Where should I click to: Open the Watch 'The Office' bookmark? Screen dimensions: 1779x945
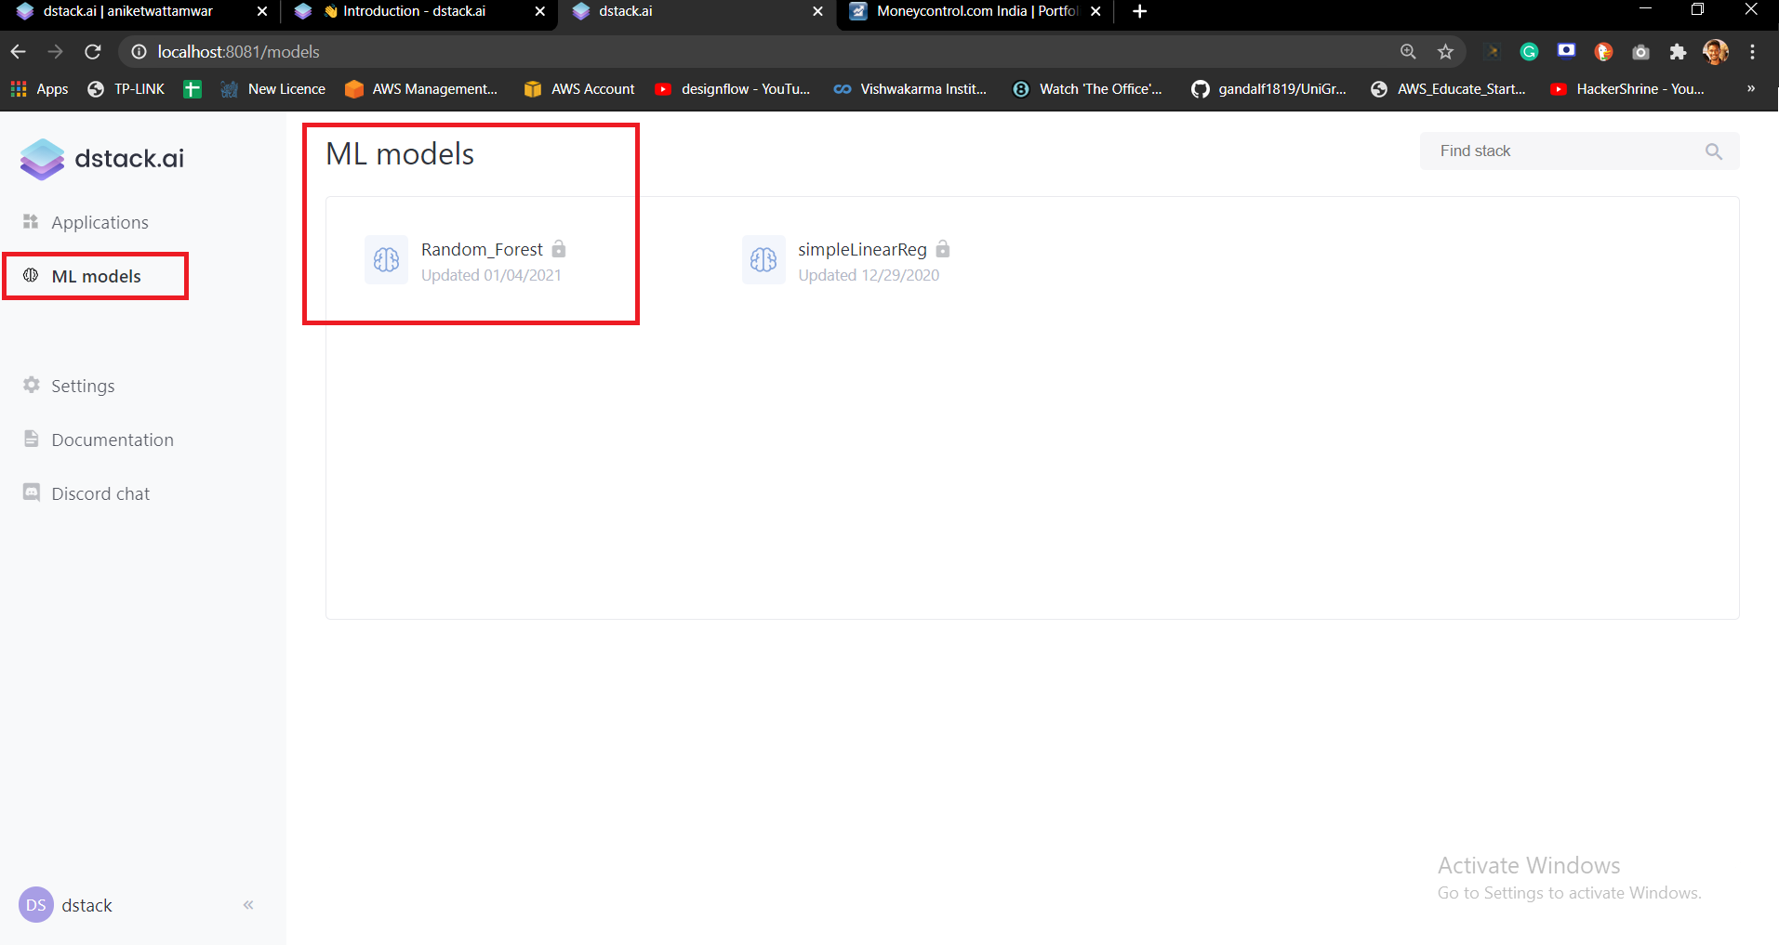(x=1088, y=89)
